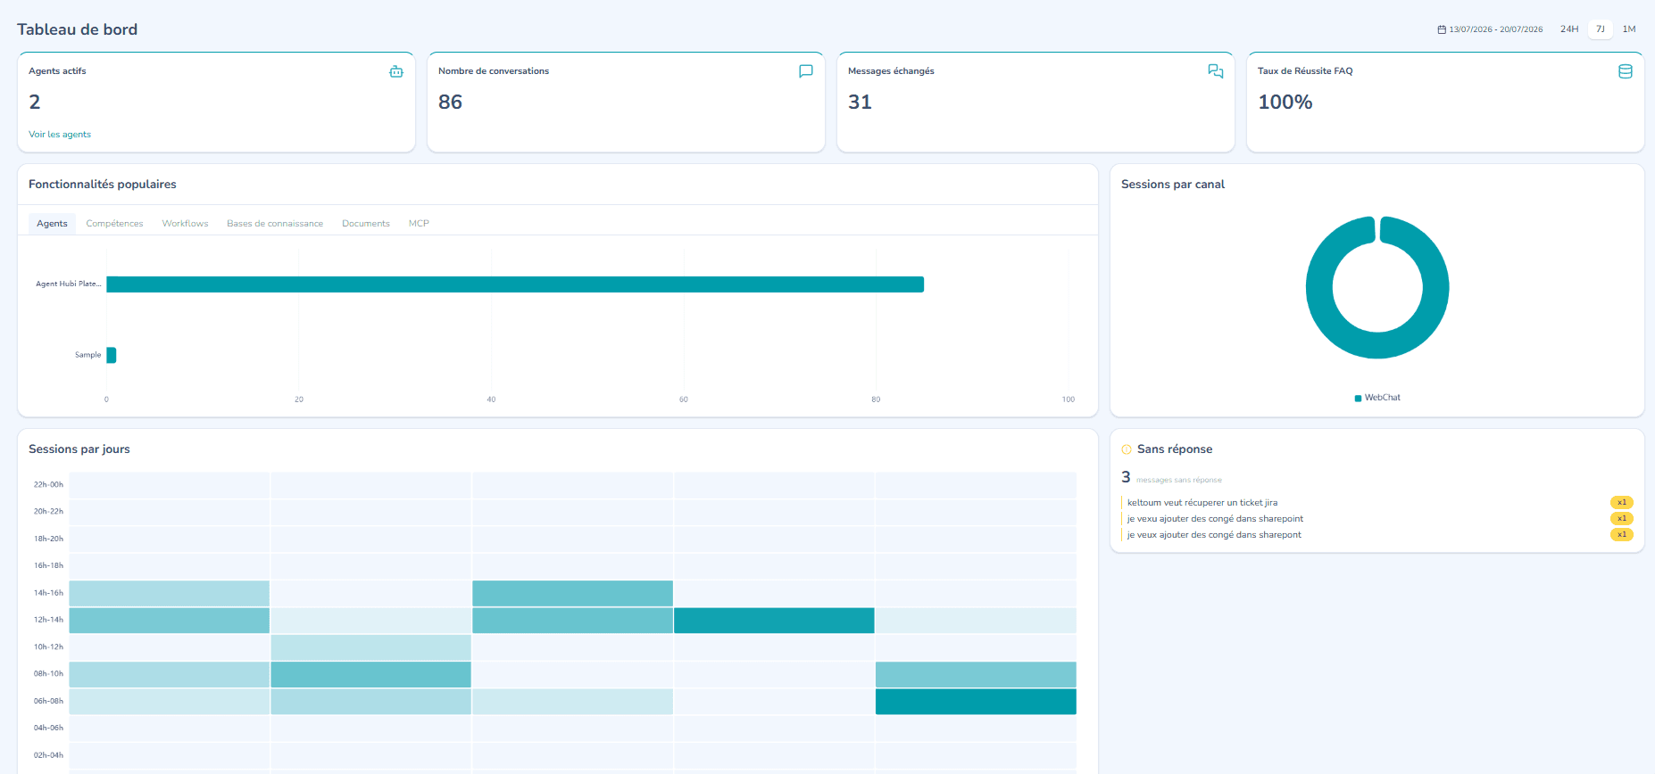Open the Voir les agents link
Screen dimensions: 1655x774
point(60,135)
